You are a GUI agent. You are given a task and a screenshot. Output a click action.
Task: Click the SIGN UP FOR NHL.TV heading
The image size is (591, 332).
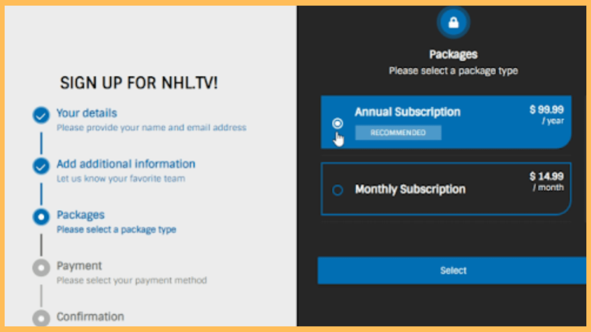138,83
